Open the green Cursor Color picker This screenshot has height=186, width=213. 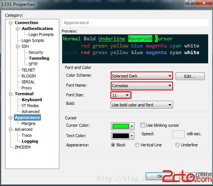tap(123, 126)
